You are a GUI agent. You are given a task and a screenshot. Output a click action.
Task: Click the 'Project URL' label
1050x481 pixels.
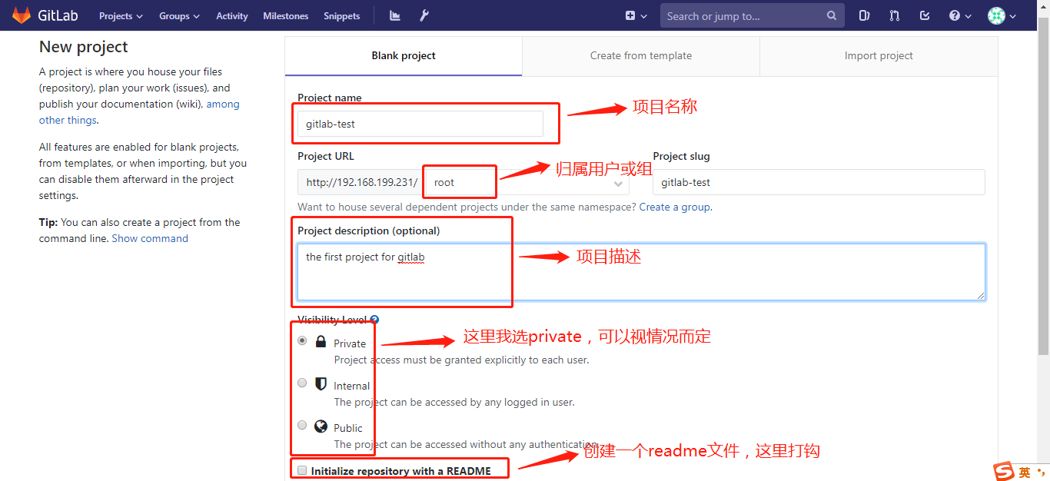326,156
